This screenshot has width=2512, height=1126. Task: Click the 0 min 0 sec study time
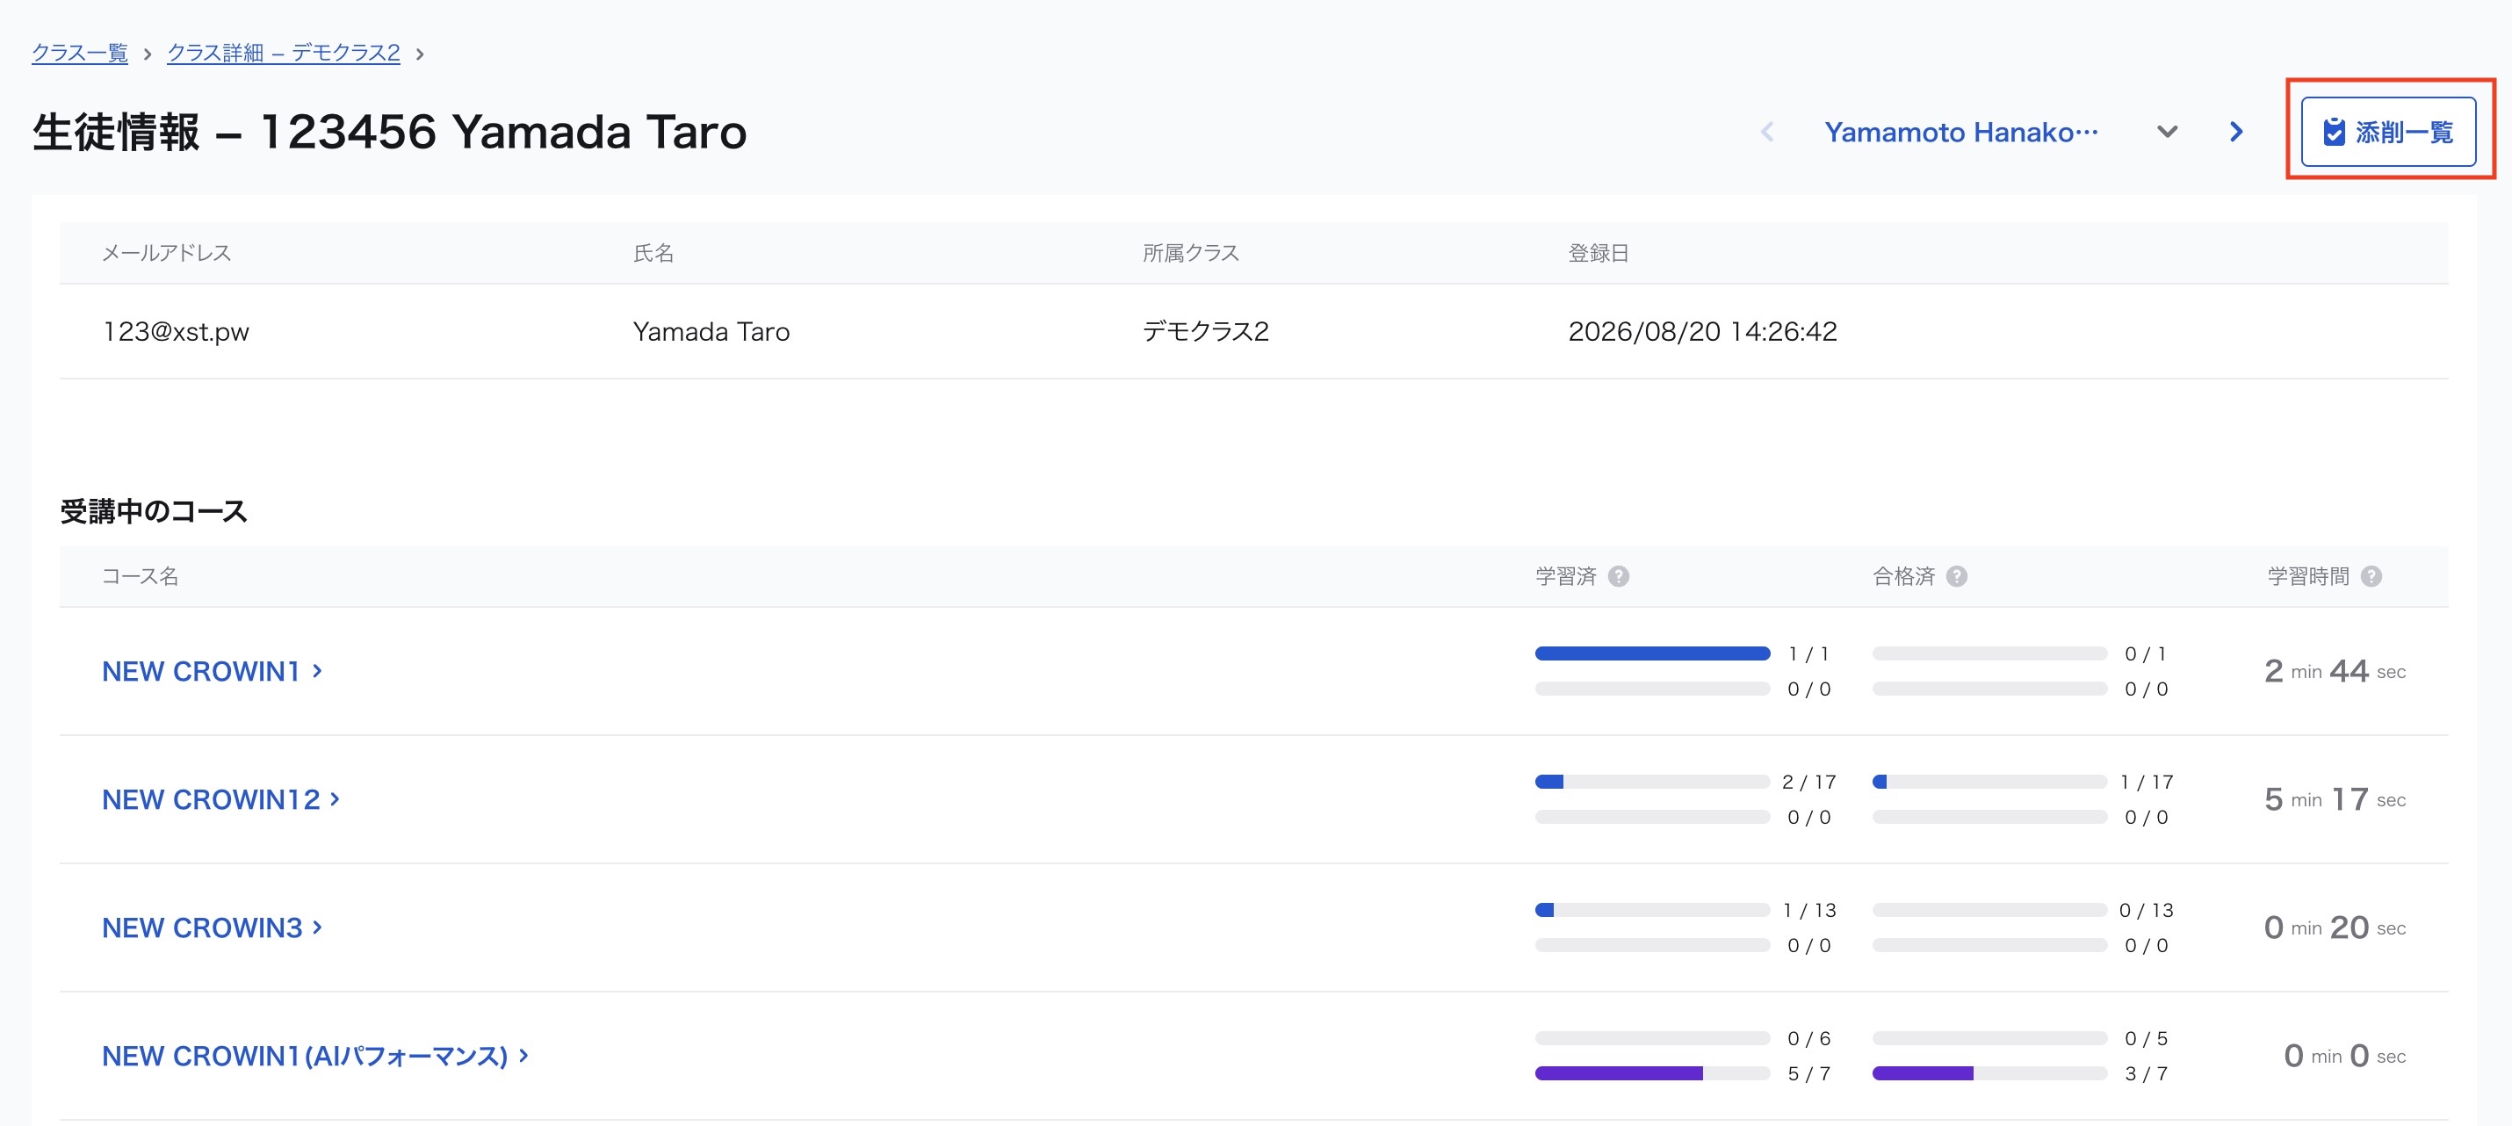(x=2344, y=1056)
